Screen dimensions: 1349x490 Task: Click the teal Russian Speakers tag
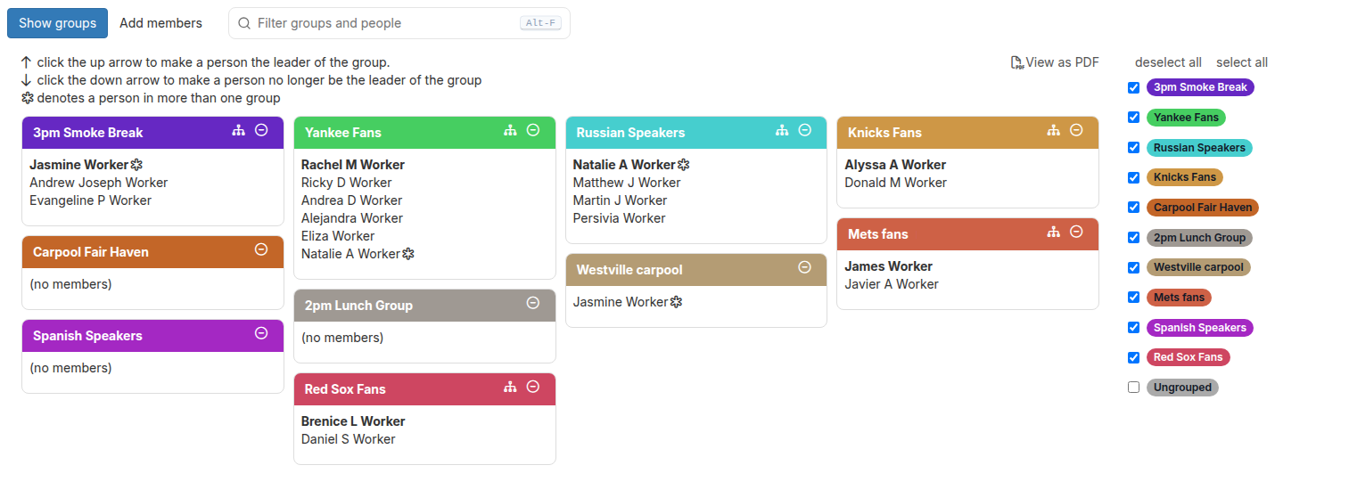pyautogui.click(x=1199, y=148)
